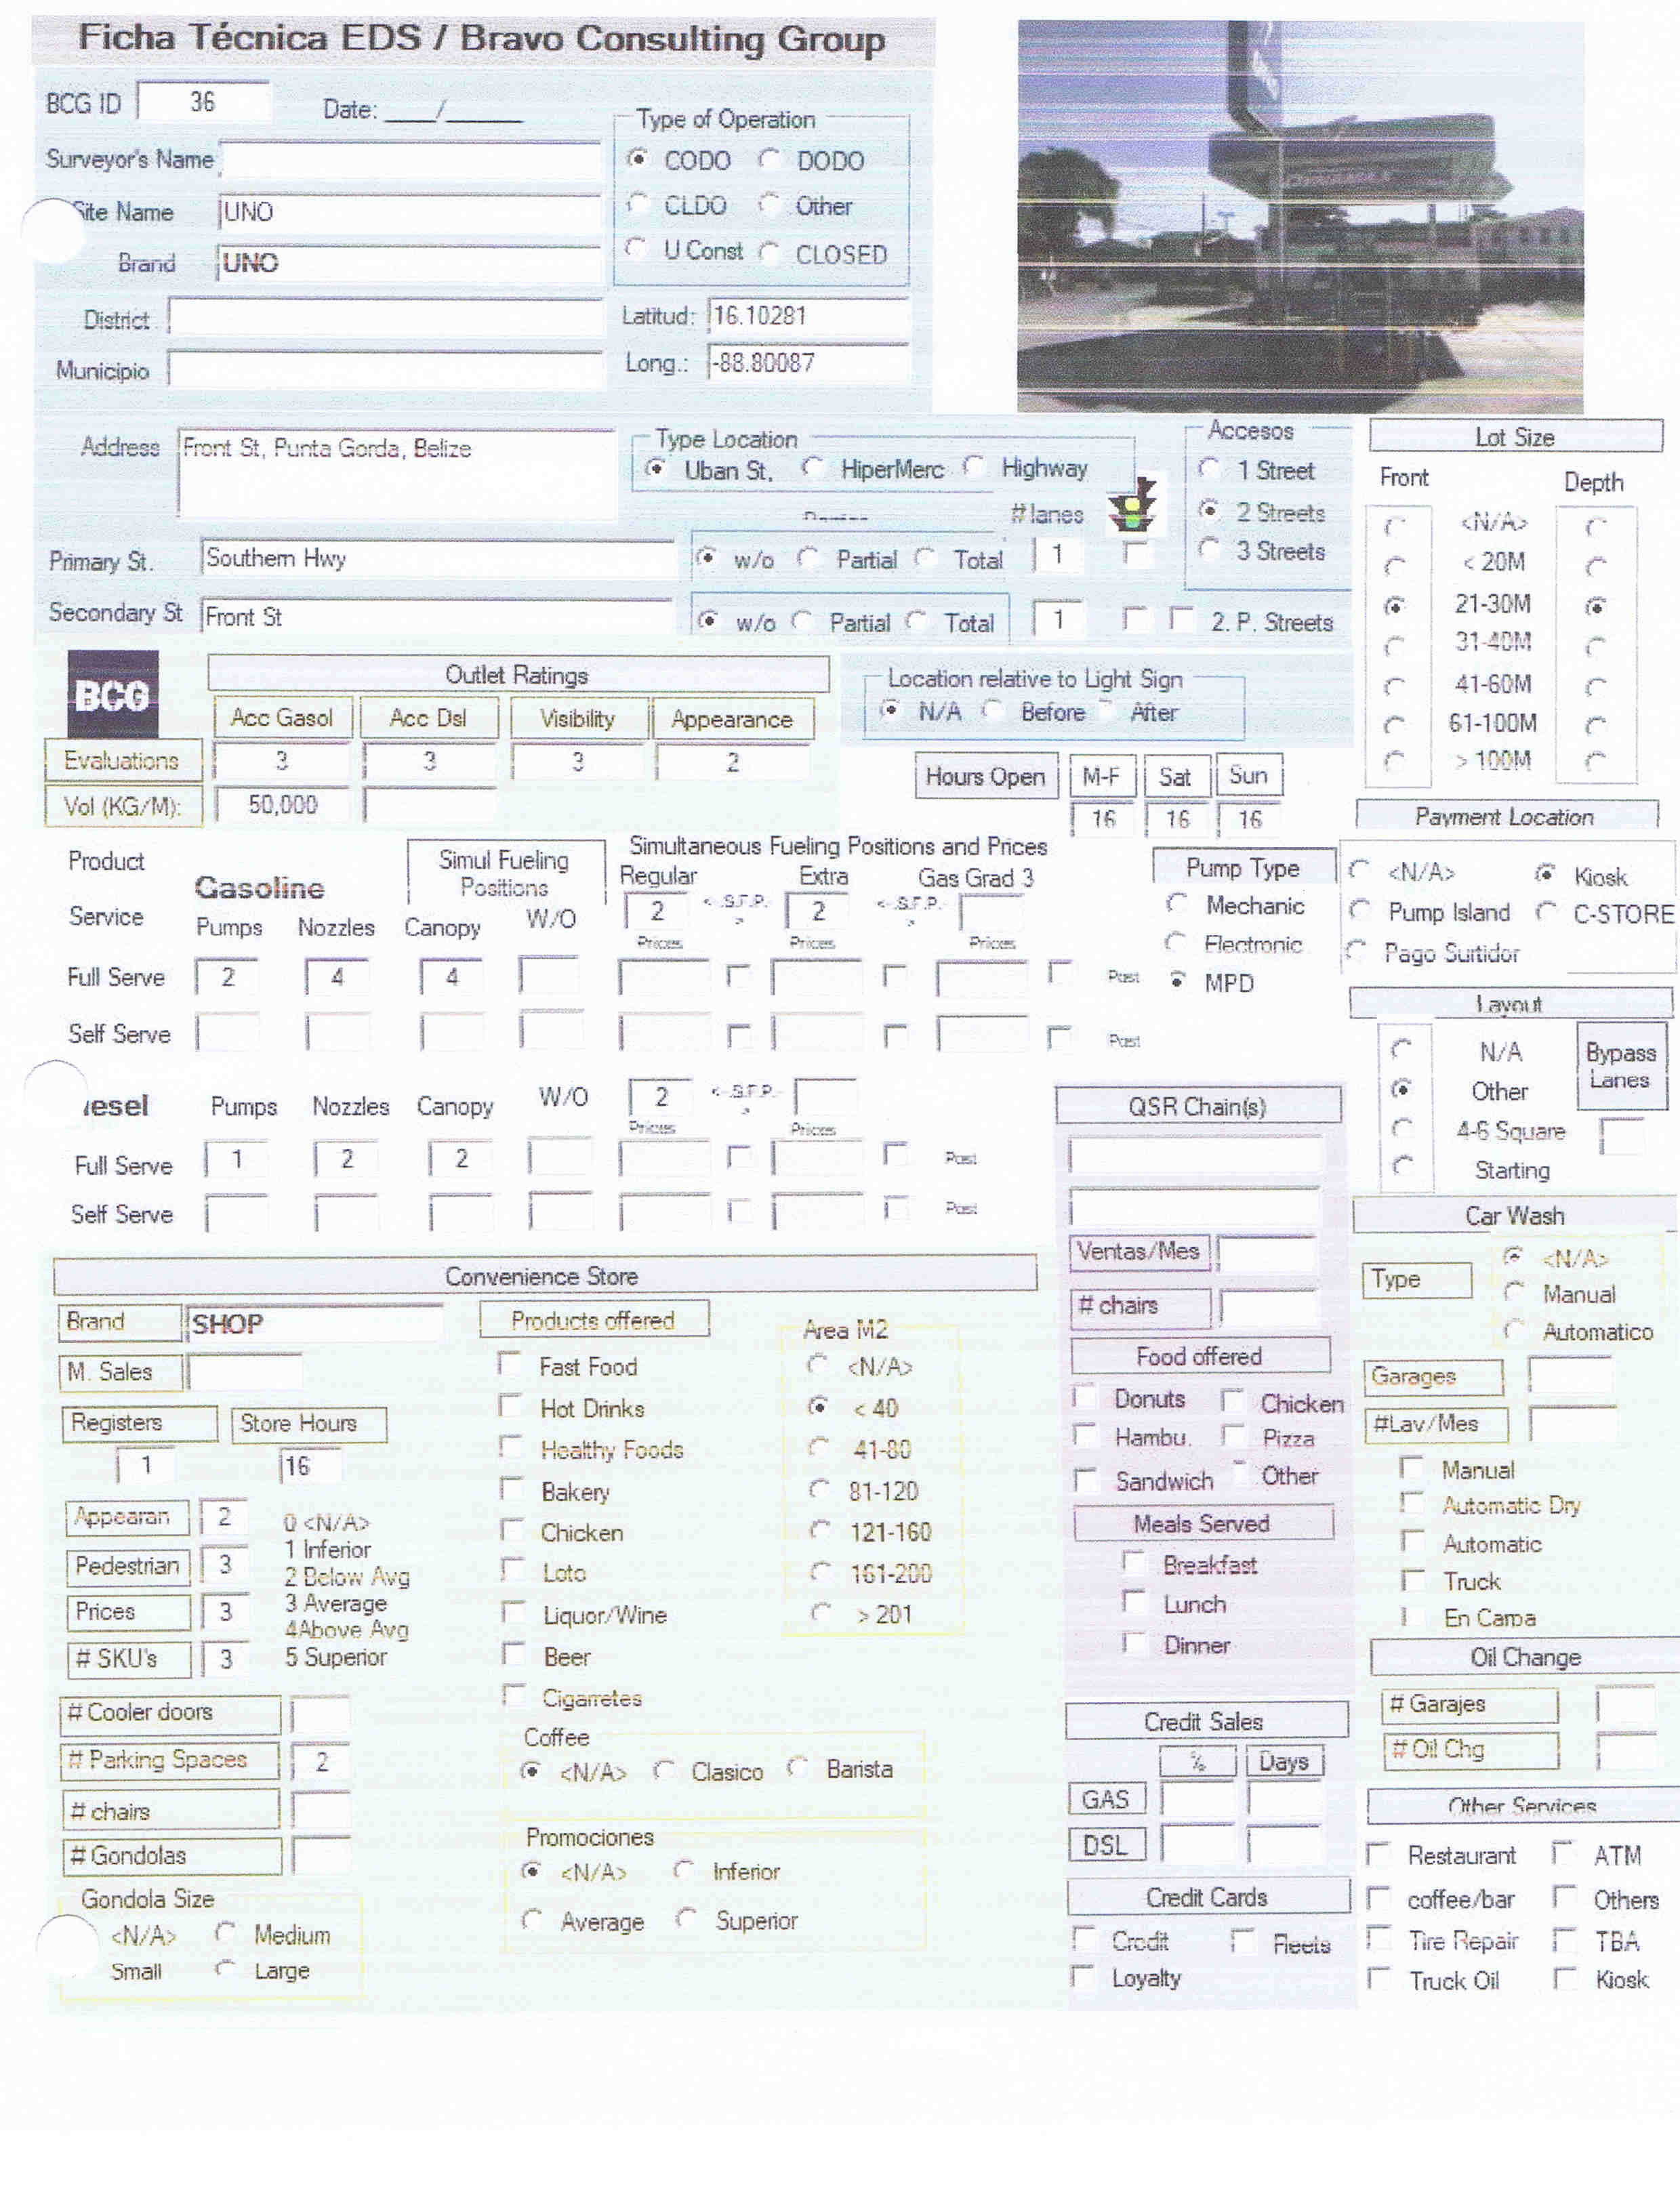Select the DODO operation type
Viewport: 1680px width, 2188px height.
(x=768, y=159)
